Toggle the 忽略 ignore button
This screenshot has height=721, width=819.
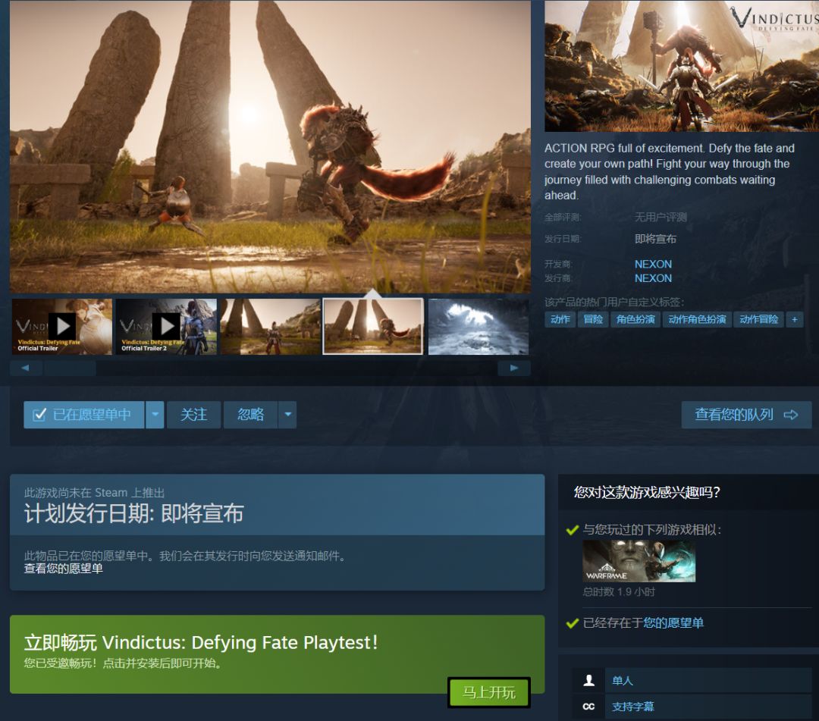(251, 415)
